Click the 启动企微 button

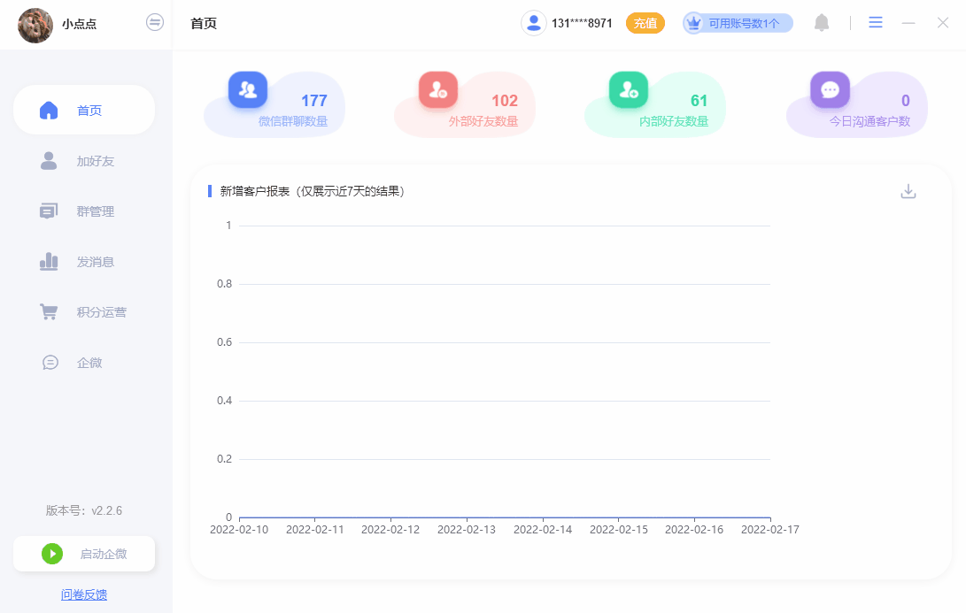point(84,554)
